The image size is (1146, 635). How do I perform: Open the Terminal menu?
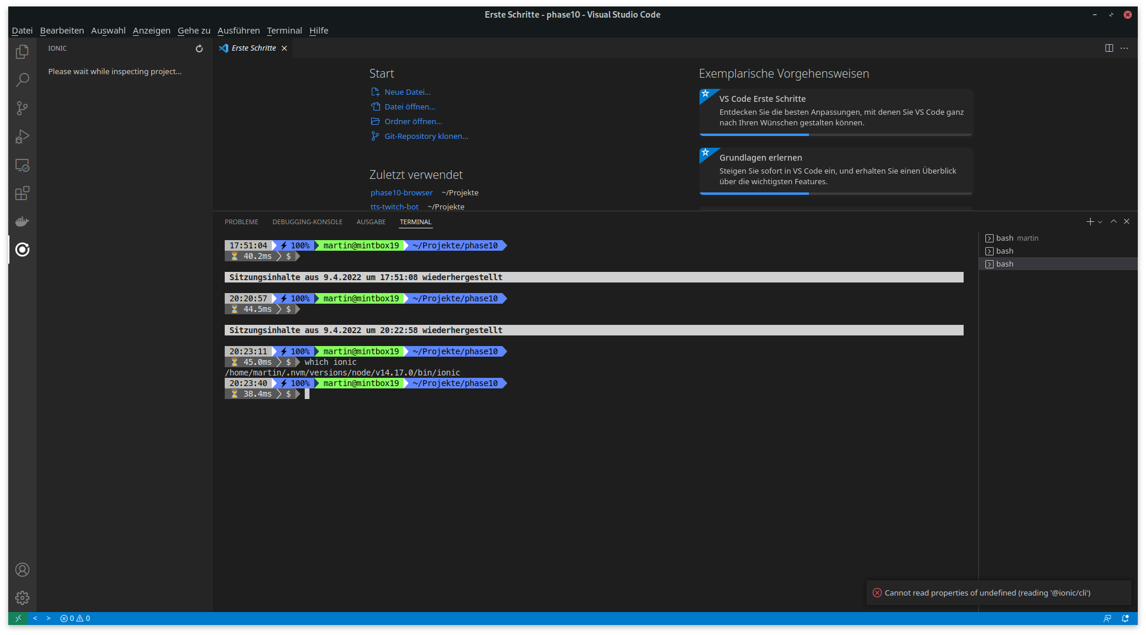coord(284,30)
